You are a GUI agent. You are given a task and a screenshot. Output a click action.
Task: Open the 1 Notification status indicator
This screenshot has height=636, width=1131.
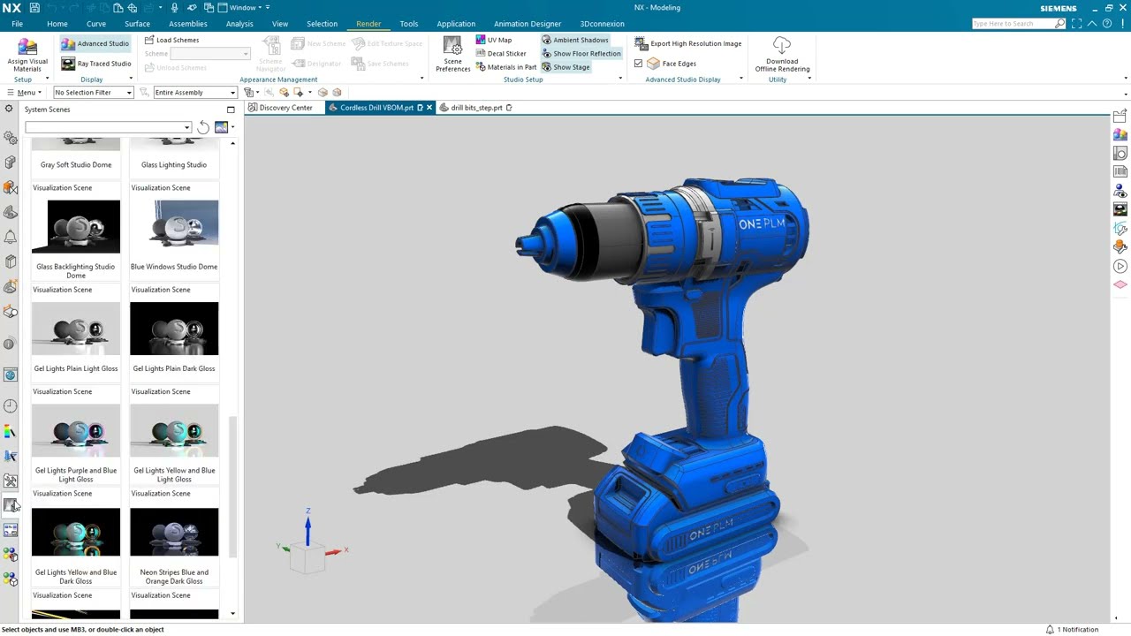1072,630
